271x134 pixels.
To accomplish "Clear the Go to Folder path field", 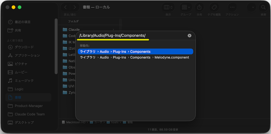I will click(189, 35).
